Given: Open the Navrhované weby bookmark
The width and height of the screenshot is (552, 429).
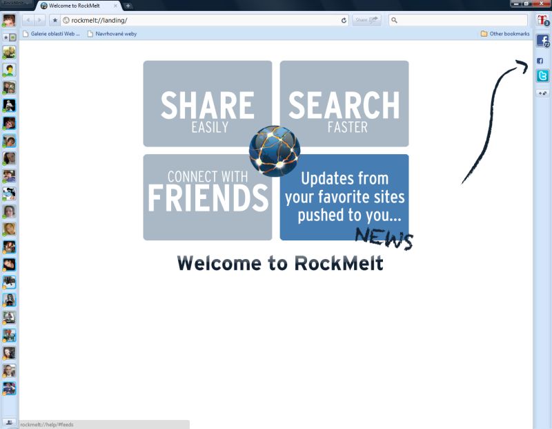Looking at the screenshot, I should point(112,34).
